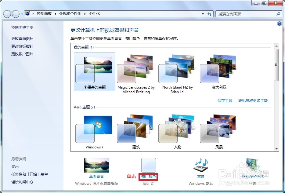Viewport: 285px width, 193px height.
Task: Select North Island NZ theme
Action: pyautogui.click(x=177, y=74)
